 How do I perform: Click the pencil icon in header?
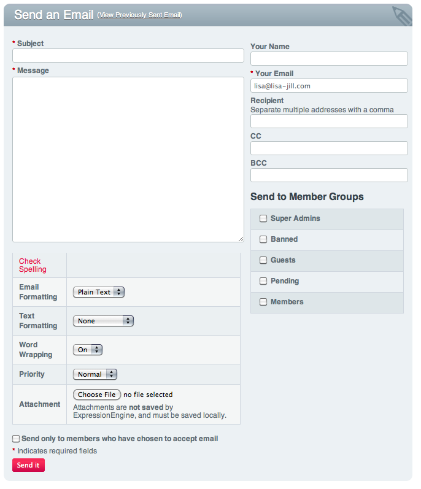click(402, 15)
